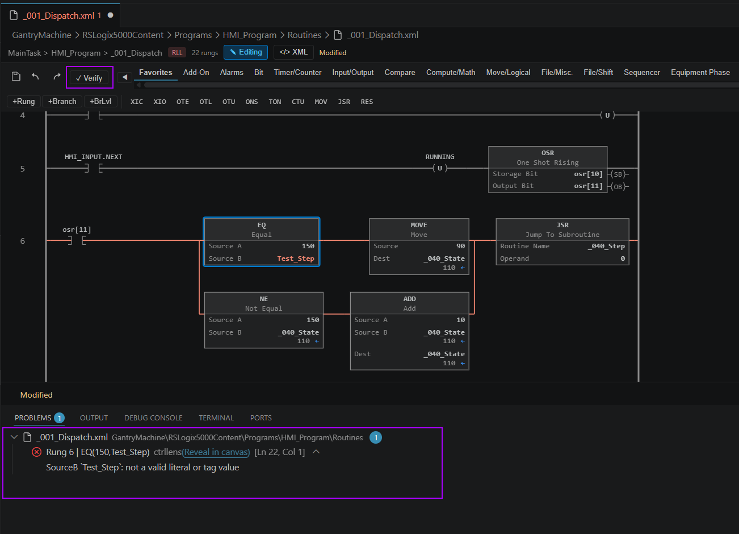The height and width of the screenshot is (534, 739).
Task: Open the Timer/Counter instruction tab
Action: [297, 73]
